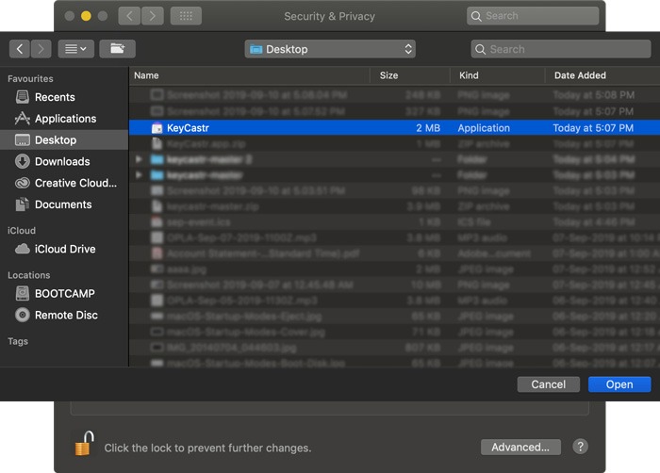
Task: Click the BOOTCAMP drive icon
Action: (x=23, y=293)
